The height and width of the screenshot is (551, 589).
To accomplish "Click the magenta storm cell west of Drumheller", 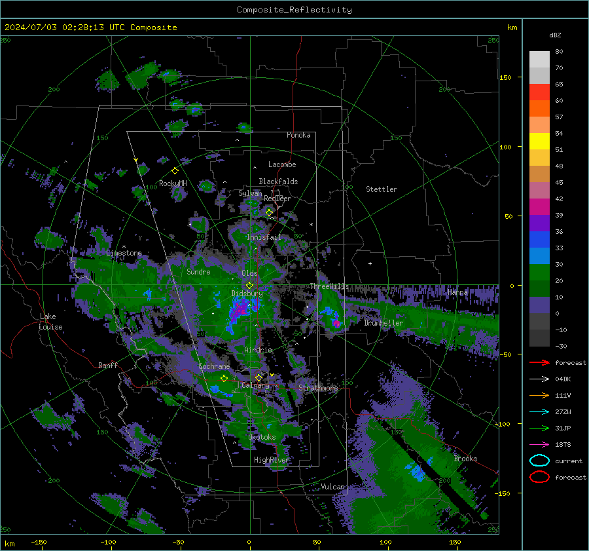I will pos(336,324).
